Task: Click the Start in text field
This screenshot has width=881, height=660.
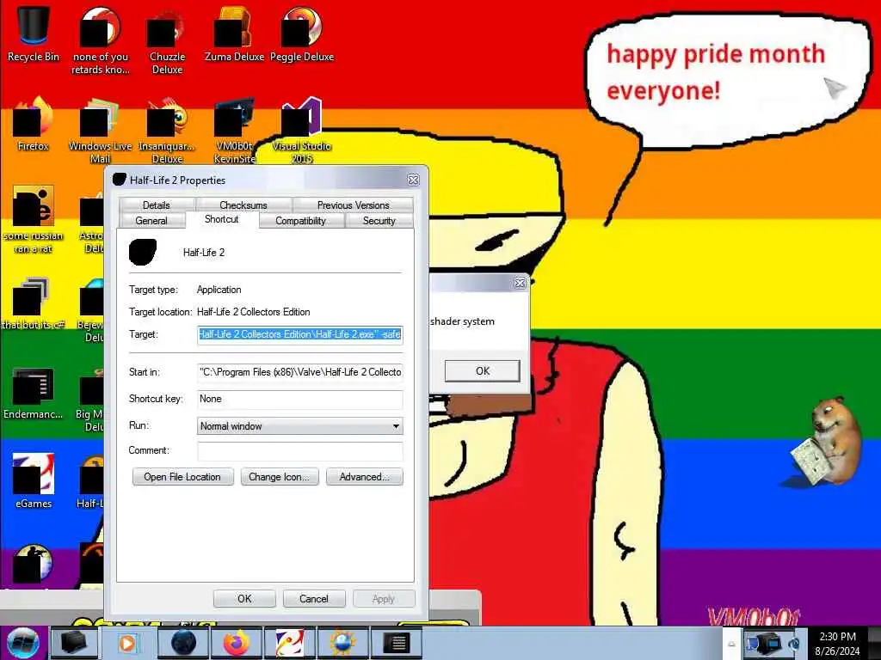Action: tap(300, 372)
